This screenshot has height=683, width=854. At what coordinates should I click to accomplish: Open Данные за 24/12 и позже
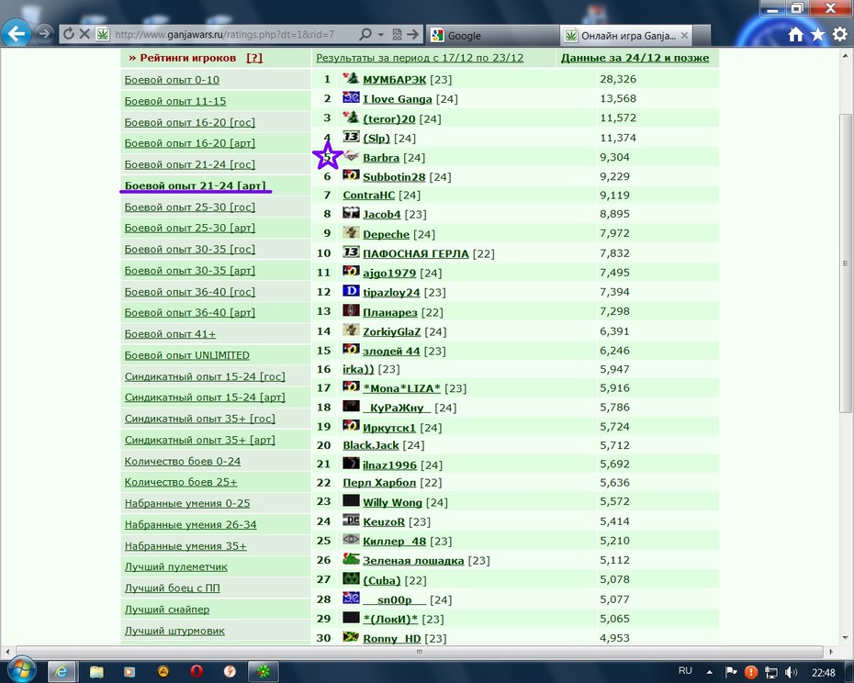[635, 58]
